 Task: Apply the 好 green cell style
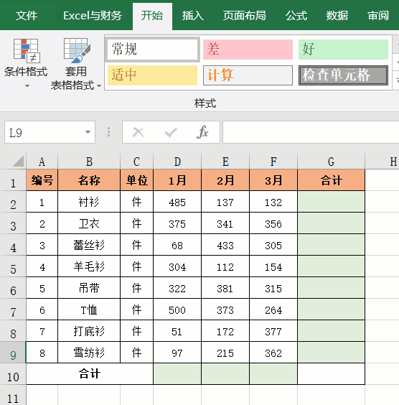click(343, 50)
